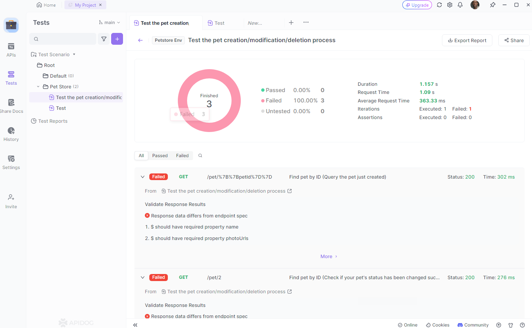Open the notifications bell
Viewport: 532px width, 328px height.
(460, 5)
